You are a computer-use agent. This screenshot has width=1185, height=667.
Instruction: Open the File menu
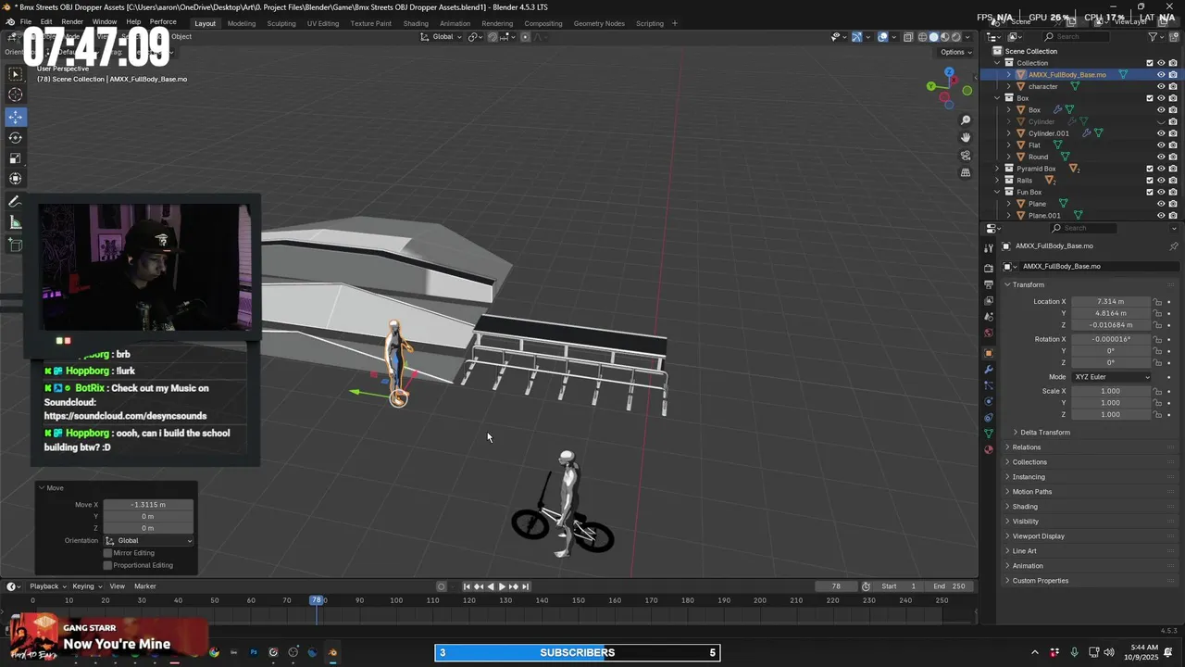point(26,21)
